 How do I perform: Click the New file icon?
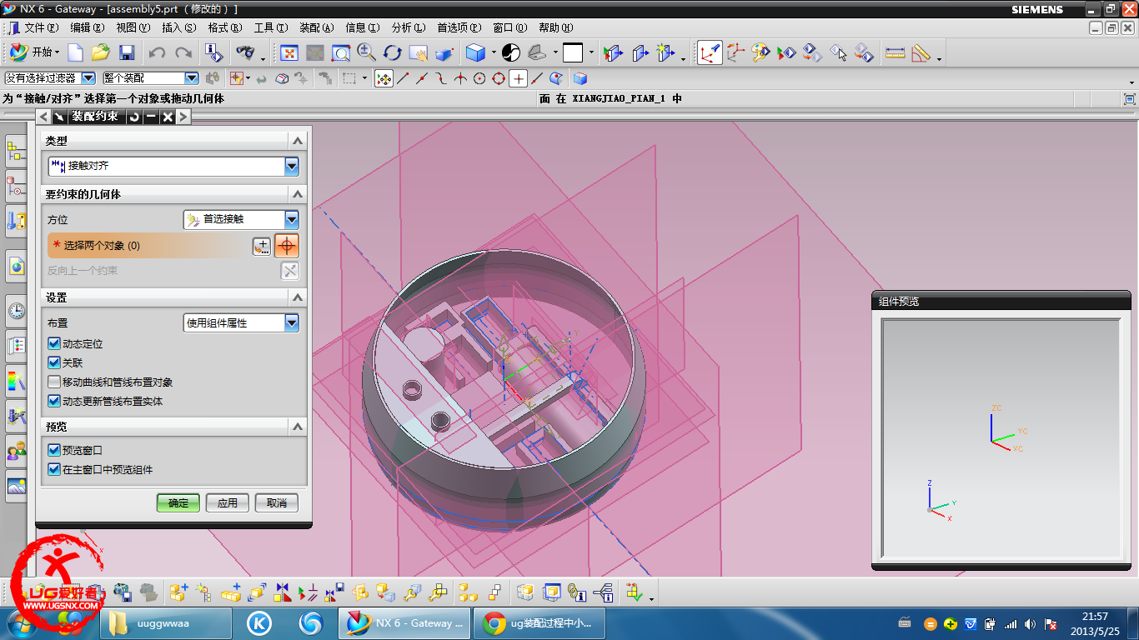point(75,52)
